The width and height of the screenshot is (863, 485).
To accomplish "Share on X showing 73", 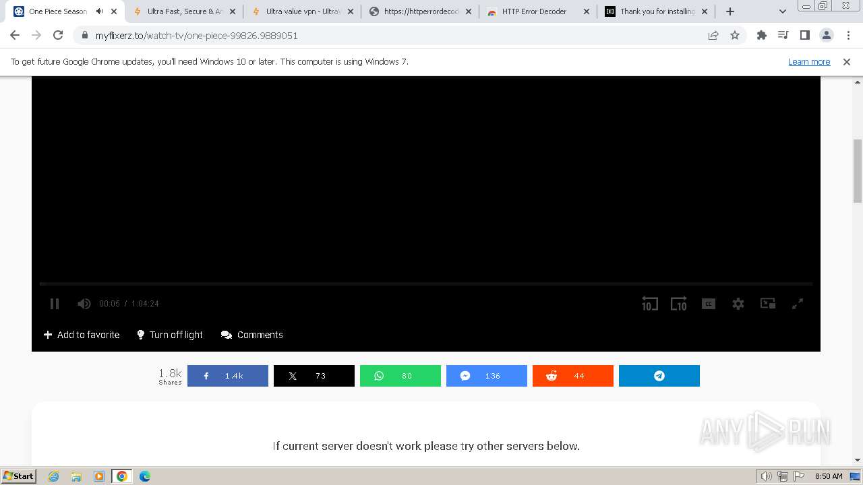I will [314, 376].
